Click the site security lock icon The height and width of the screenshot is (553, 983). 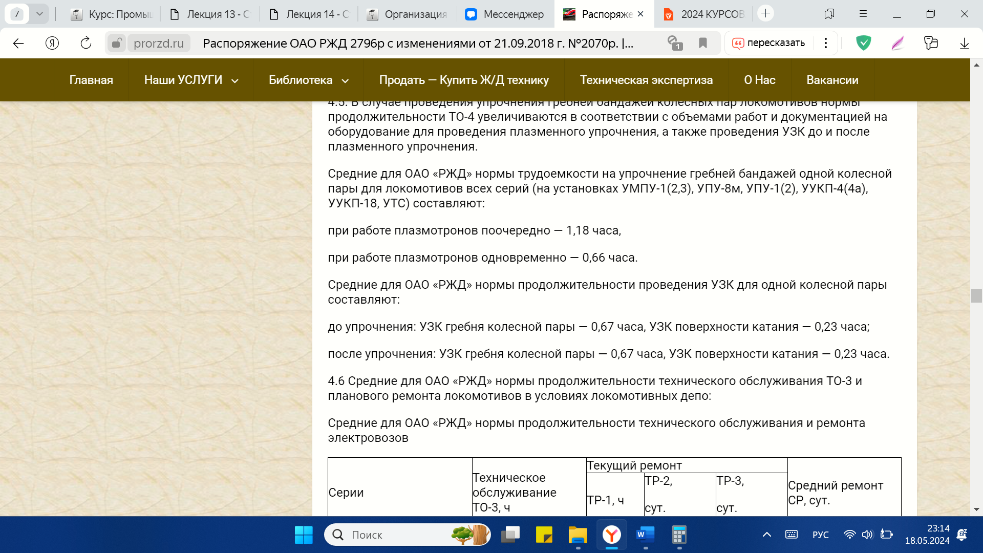(x=117, y=44)
